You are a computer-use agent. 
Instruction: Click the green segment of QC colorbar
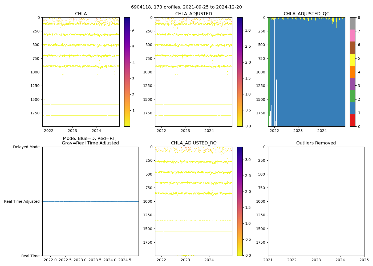[x=352, y=96]
